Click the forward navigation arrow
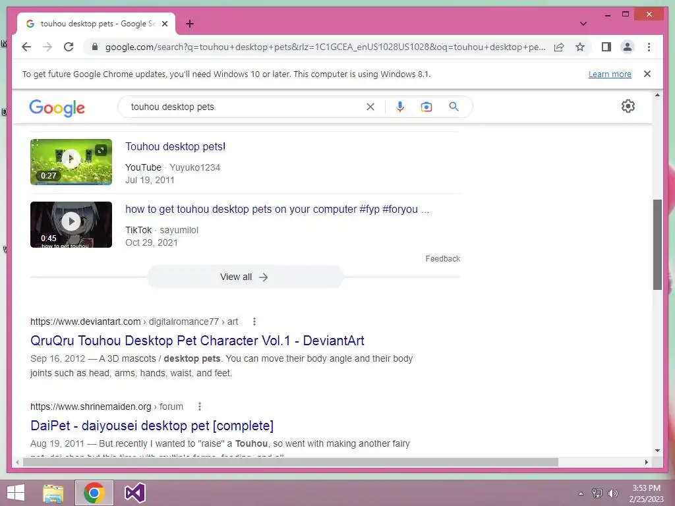The width and height of the screenshot is (675, 506). 47,47
